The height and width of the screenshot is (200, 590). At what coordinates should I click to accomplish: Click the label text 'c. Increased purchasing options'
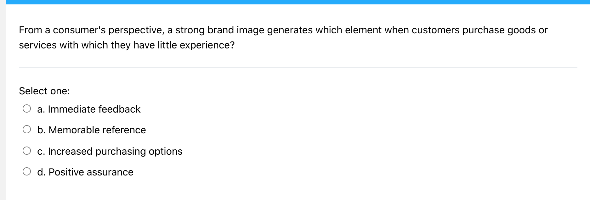pyautogui.click(x=110, y=151)
